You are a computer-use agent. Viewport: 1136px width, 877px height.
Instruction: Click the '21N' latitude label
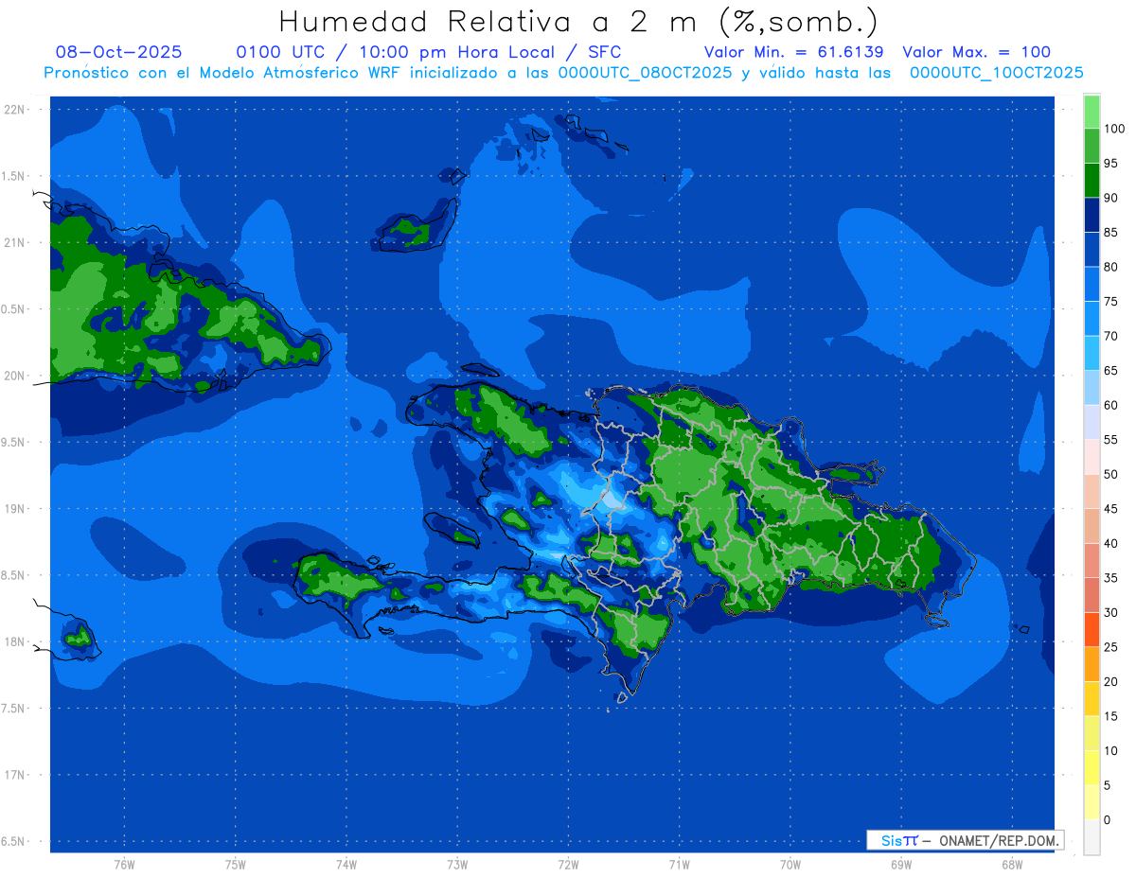[x=15, y=243]
